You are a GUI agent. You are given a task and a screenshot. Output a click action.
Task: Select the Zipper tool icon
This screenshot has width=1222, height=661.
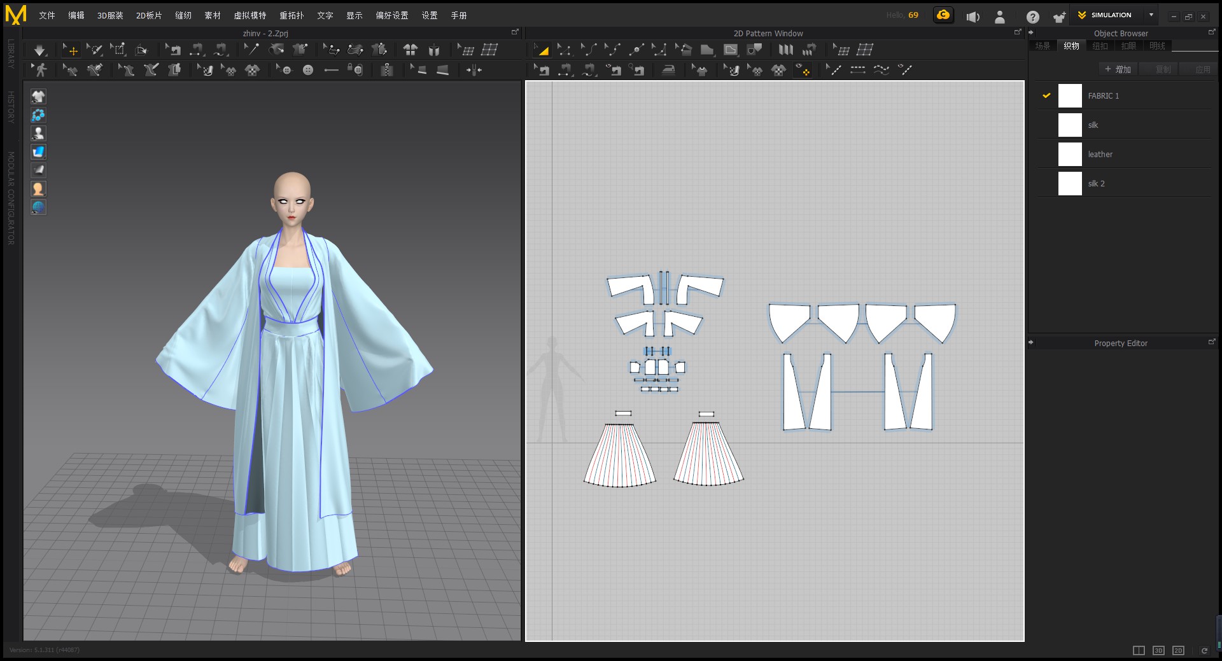point(387,70)
